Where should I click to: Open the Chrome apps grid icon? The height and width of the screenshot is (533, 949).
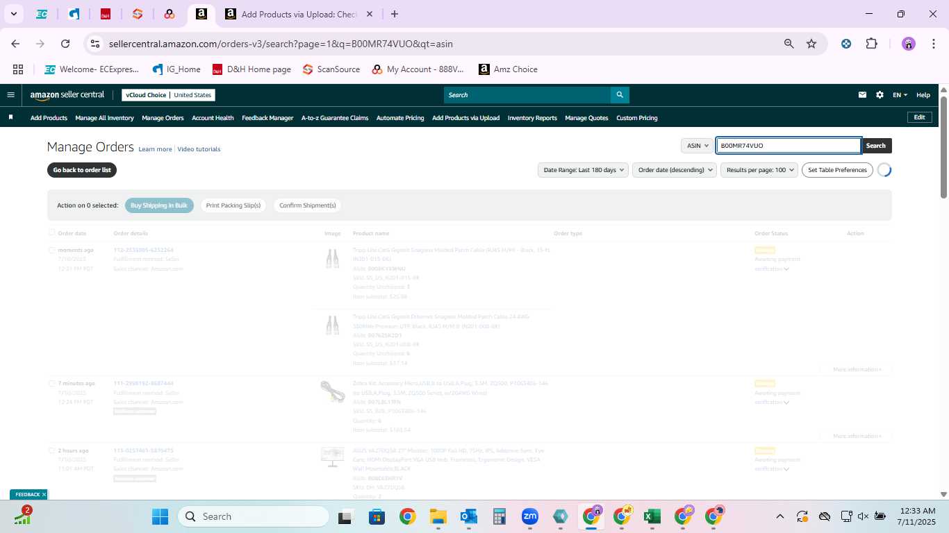click(x=18, y=69)
